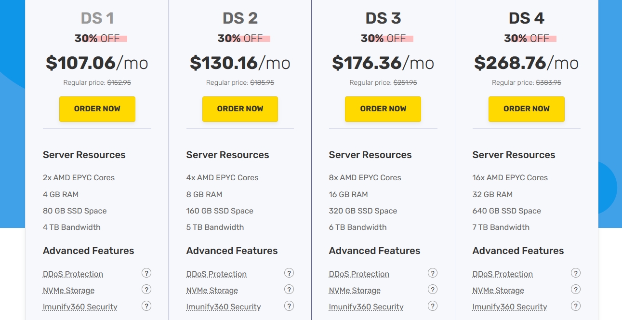Viewport: 622px width, 320px height.
Task: Click help icon beside DS 1 NVMe Storage
Action: (146, 290)
